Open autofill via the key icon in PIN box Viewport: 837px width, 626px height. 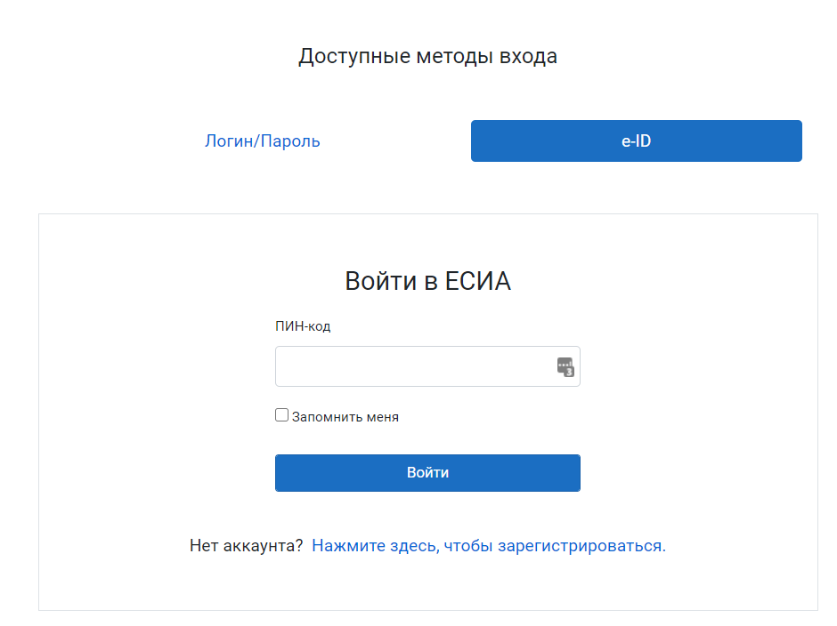[x=565, y=366]
